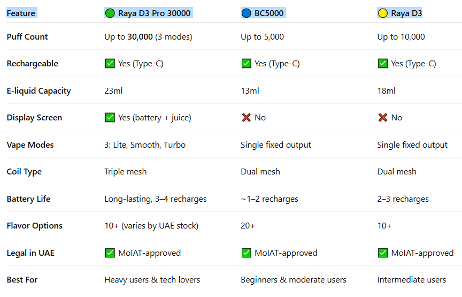Click the Beginners & moderate users cell
Image resolution: width=462 pixels, height=297 pixels.
(294, 279)
